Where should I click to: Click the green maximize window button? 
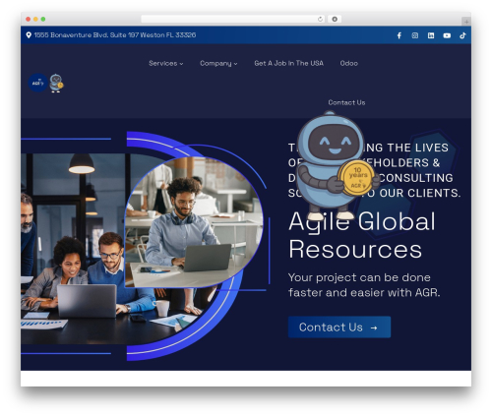pos(43,19)
